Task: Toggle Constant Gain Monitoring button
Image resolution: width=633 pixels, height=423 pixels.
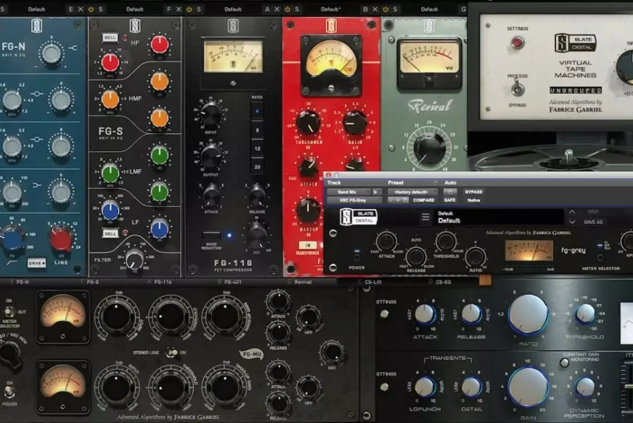Action: 564,362
